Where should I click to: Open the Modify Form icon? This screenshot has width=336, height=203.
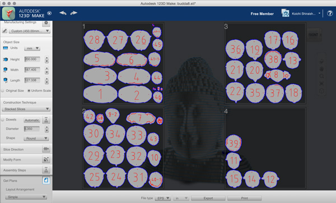46,159
